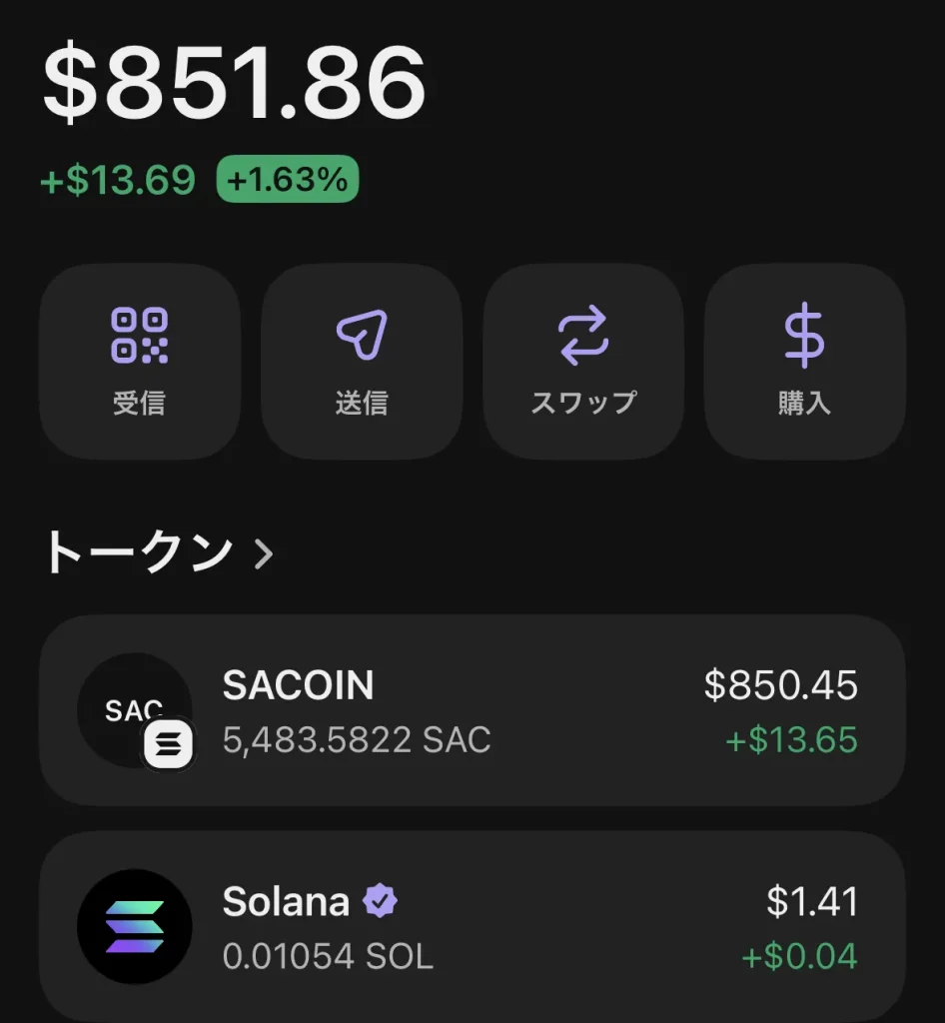The height and width of the screenshot is (1023, 945).
Task: Expand the トークン section chevron
Action: coord(264,553)
